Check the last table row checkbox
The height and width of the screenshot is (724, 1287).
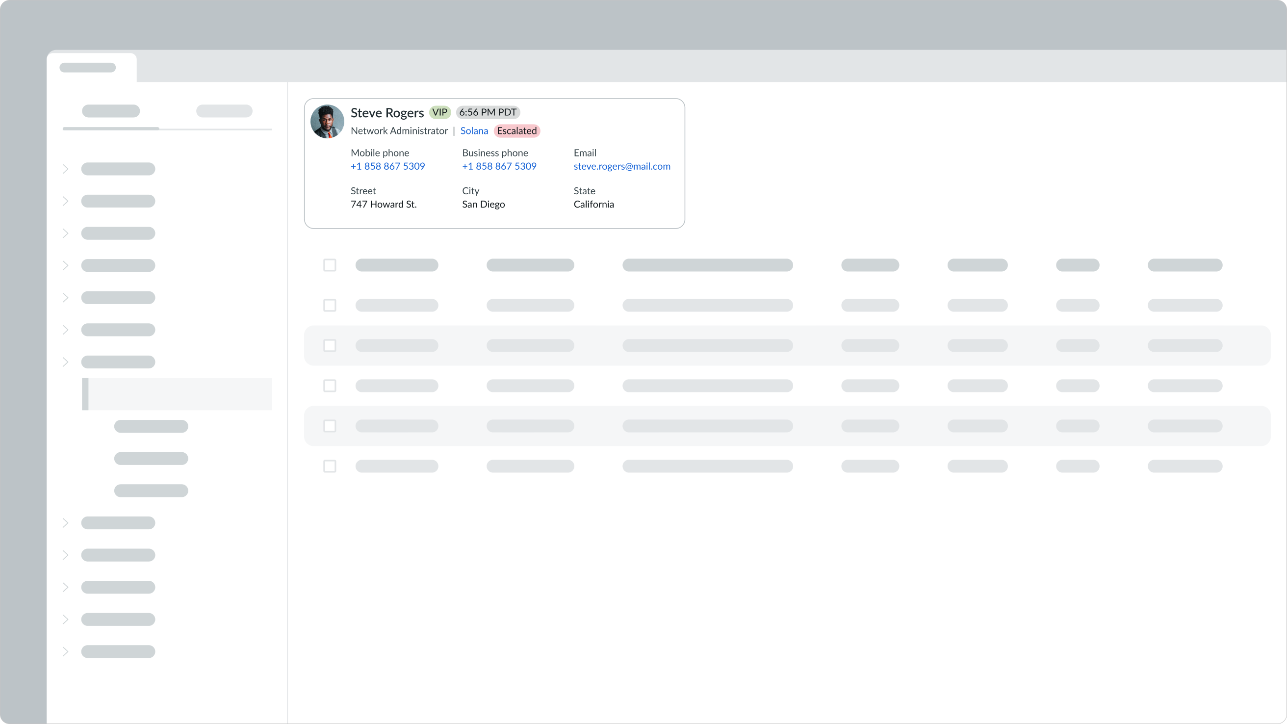tap(329, 466)
